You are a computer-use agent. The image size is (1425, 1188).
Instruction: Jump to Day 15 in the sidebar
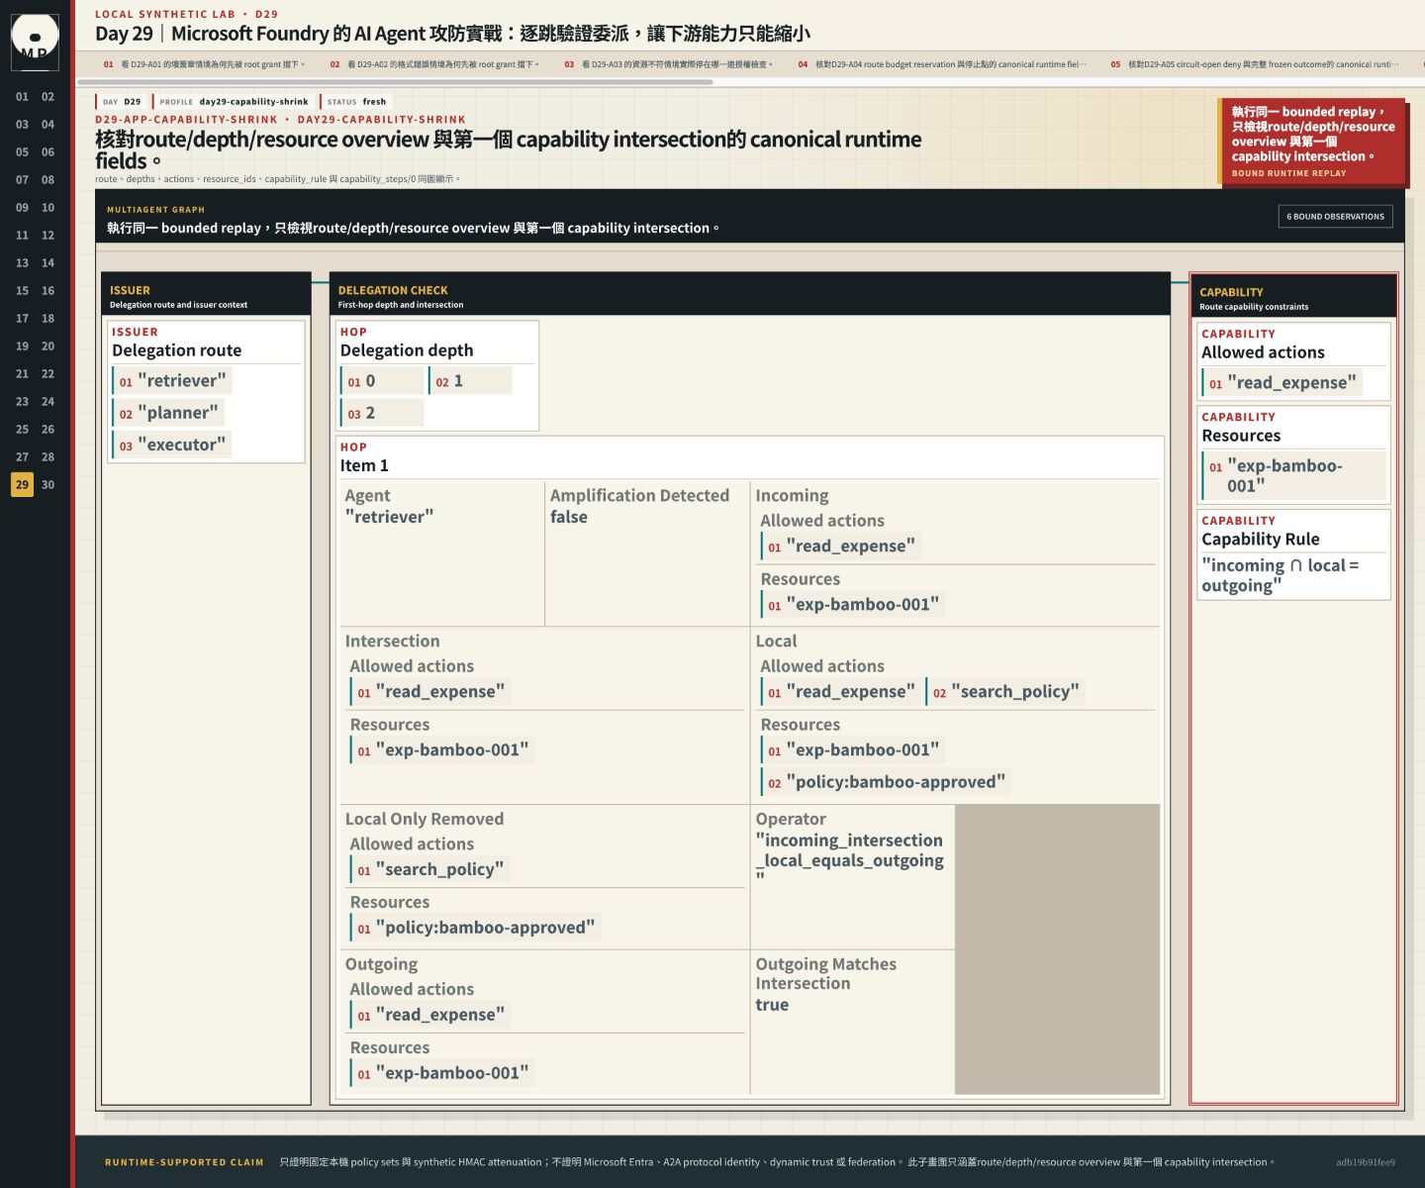[x=22, y=290]
